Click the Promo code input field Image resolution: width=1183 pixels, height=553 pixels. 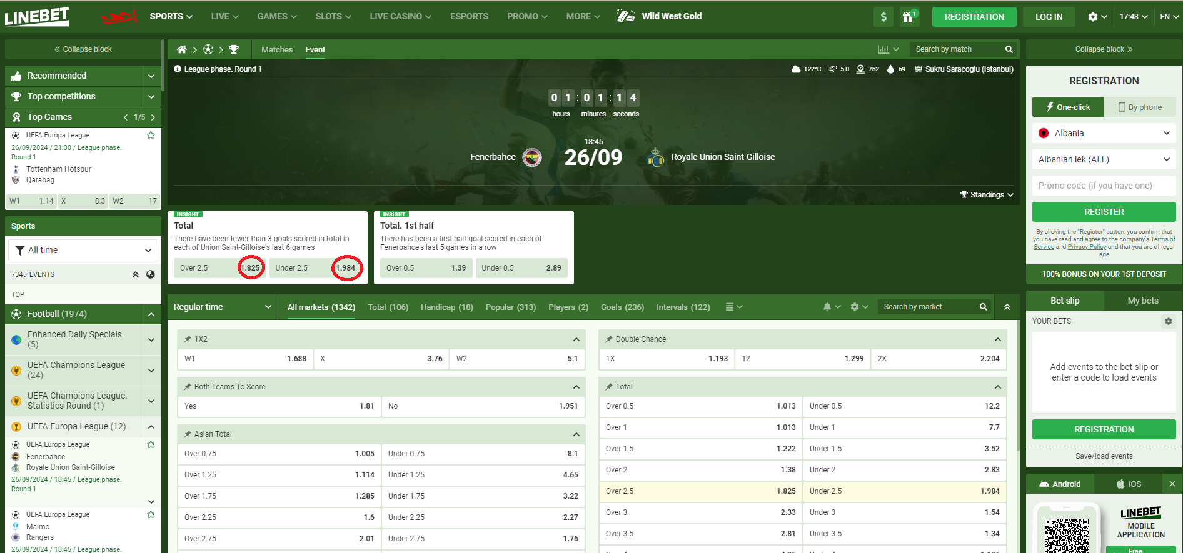pyautogui.click(x=1104, y=186)
